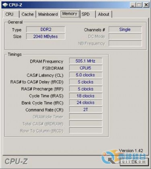Viewport: 151px width, 169px height.
Task: Select the Mainboard tab
Action: click(48, 14)
